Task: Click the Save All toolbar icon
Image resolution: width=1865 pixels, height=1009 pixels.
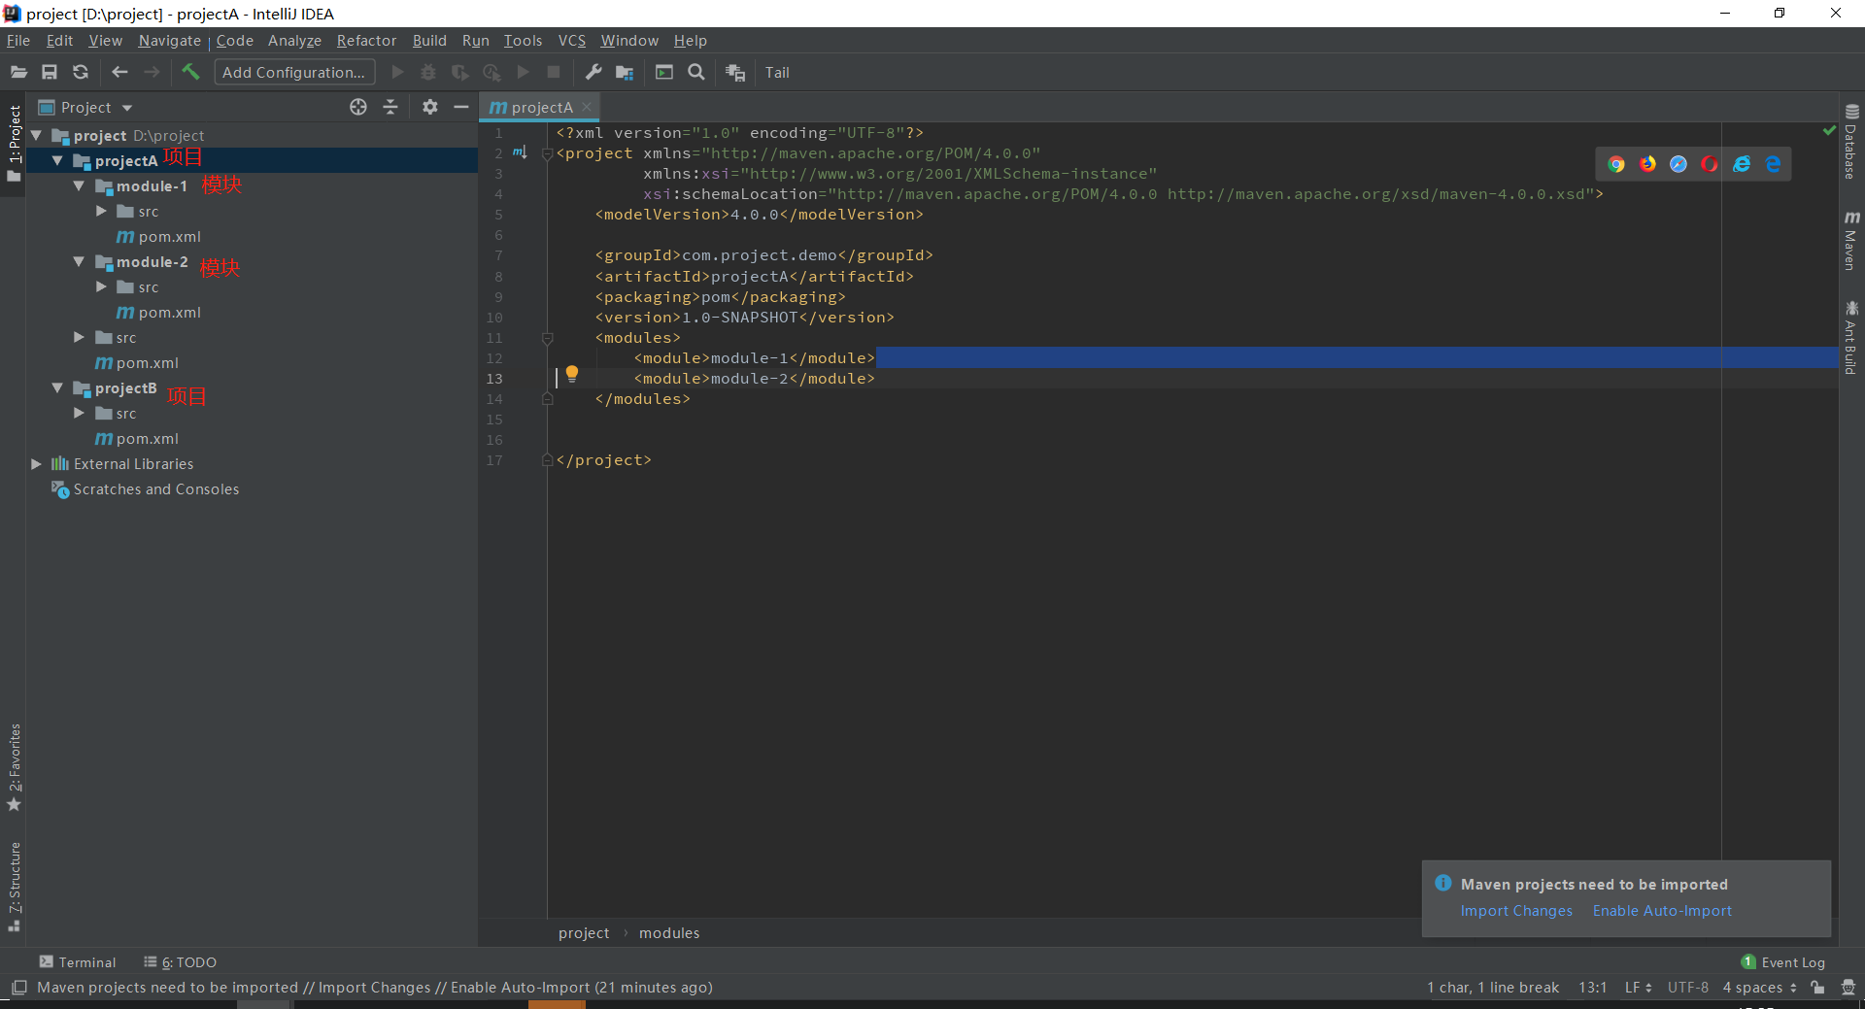Action: pyautogui.click(x=50, y=73)
